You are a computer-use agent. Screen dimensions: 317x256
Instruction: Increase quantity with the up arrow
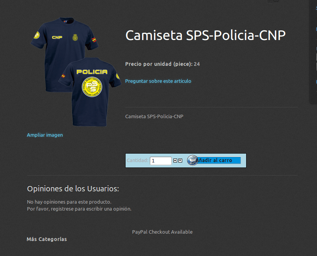pyautogui.click(x=175, y=161)
